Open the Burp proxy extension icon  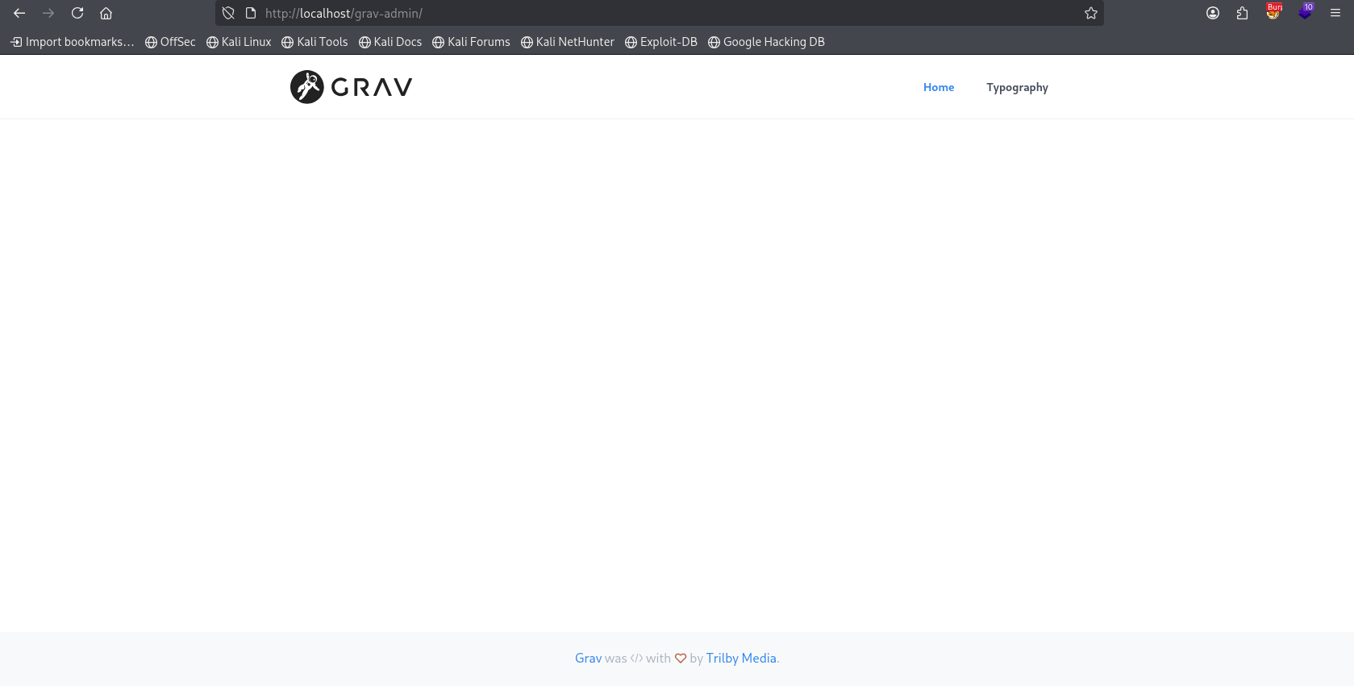1273,12
